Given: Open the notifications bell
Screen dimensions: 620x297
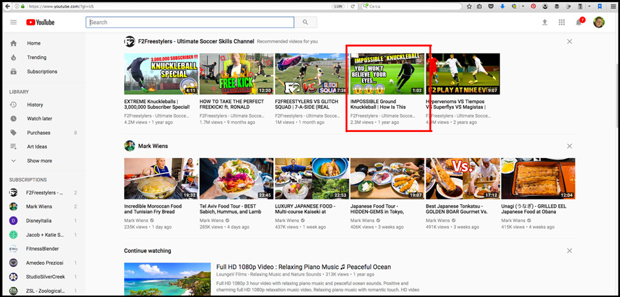Looking at the screenshot, I should coord(579,23).
